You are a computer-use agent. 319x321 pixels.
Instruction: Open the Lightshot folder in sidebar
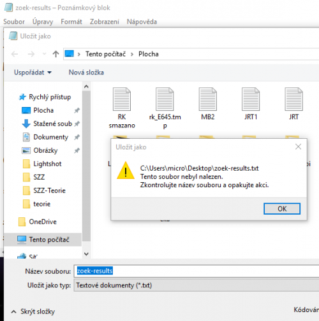click(x=47, y=164)
